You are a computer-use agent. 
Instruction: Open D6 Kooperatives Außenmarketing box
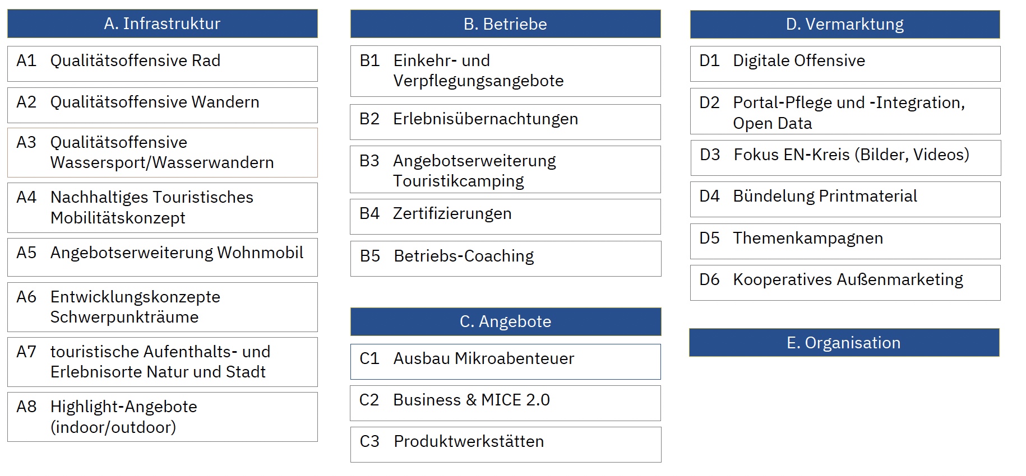845,283
